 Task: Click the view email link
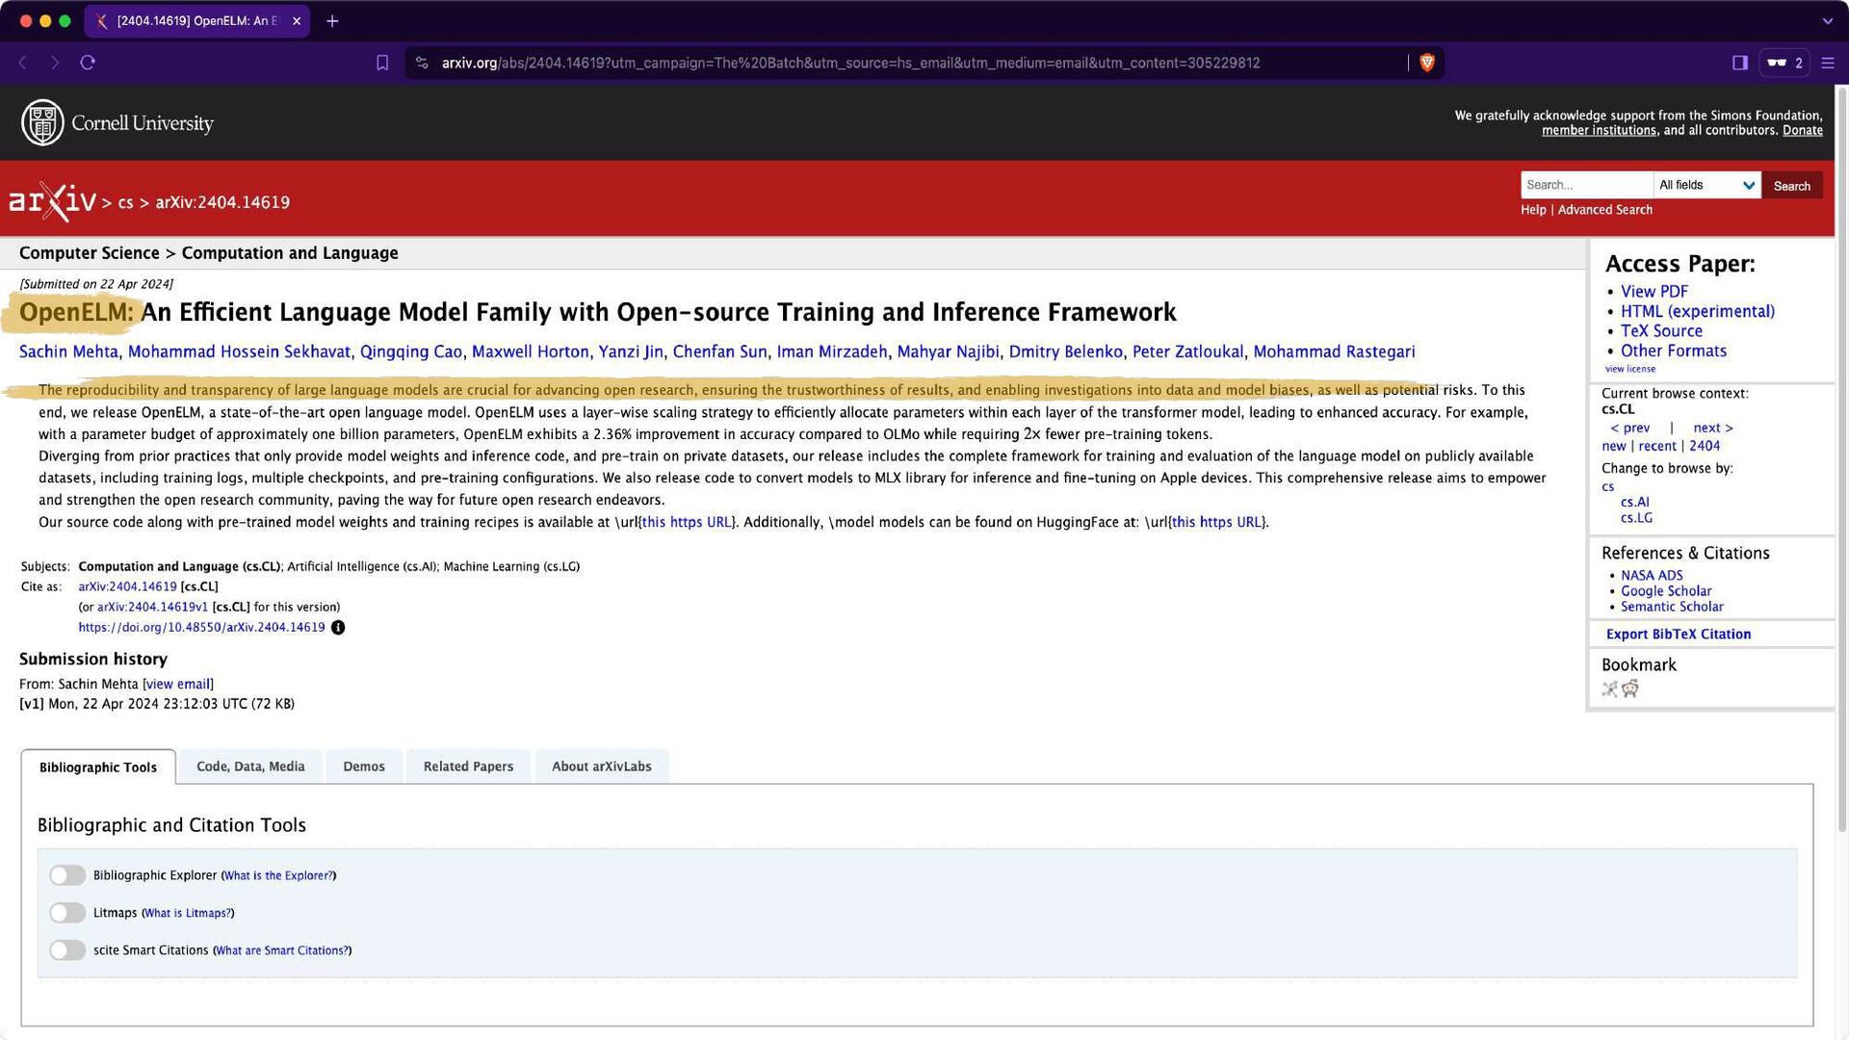(178, 685)
